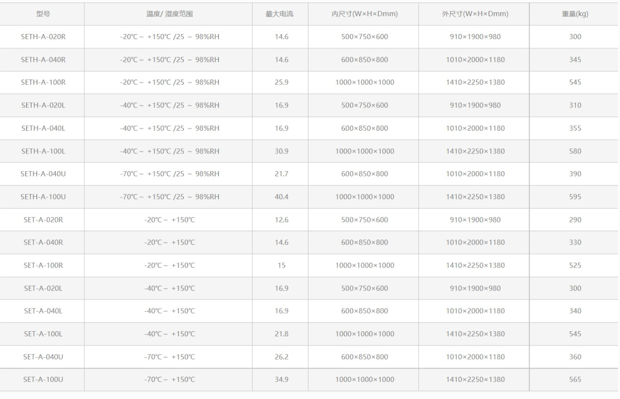The image size is (620, 399).
Task: Click weight value 580
Action: point(575,151)
